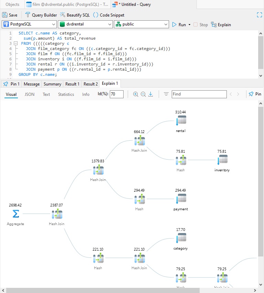Screen dimensions: 264x293
Task: Click the full screen toggle icon
Action: (x=259, y=15)
